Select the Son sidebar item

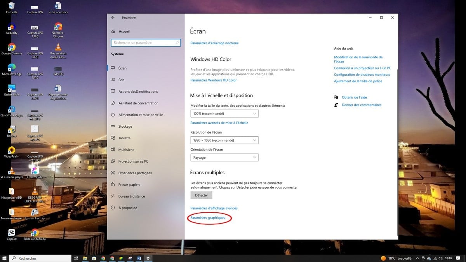click(121, 80)
